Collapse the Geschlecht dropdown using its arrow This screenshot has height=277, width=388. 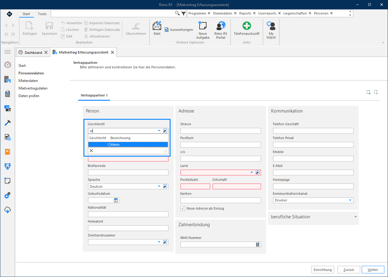tap(159, 131)
